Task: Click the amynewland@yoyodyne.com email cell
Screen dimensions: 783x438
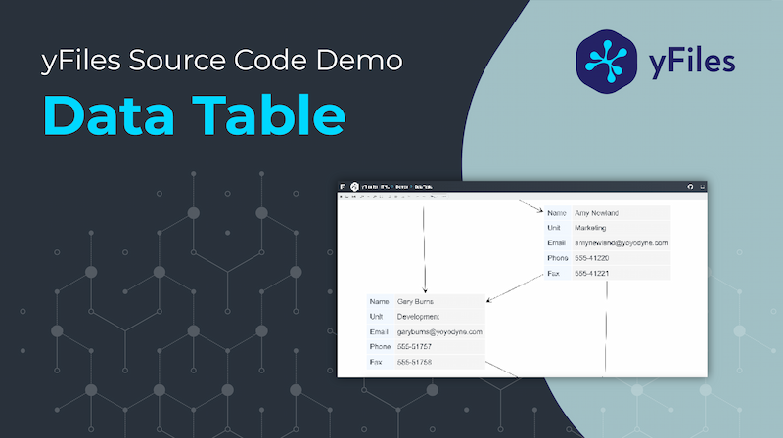Action: 621,242
